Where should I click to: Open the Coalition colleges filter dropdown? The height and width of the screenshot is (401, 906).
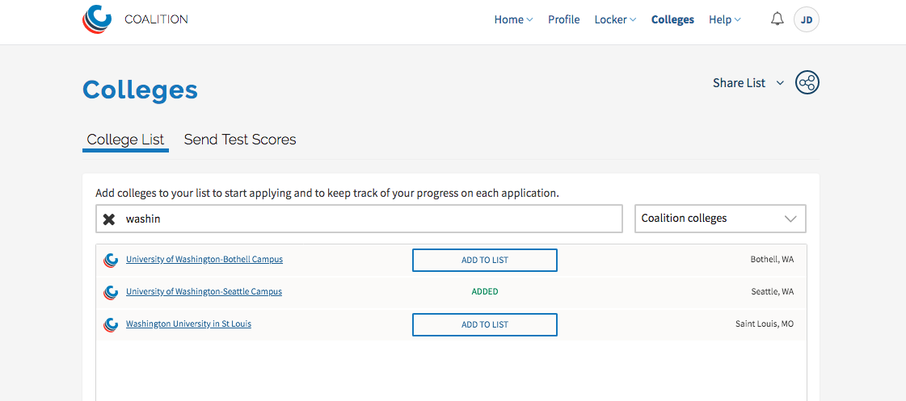(x=720, y=219)
